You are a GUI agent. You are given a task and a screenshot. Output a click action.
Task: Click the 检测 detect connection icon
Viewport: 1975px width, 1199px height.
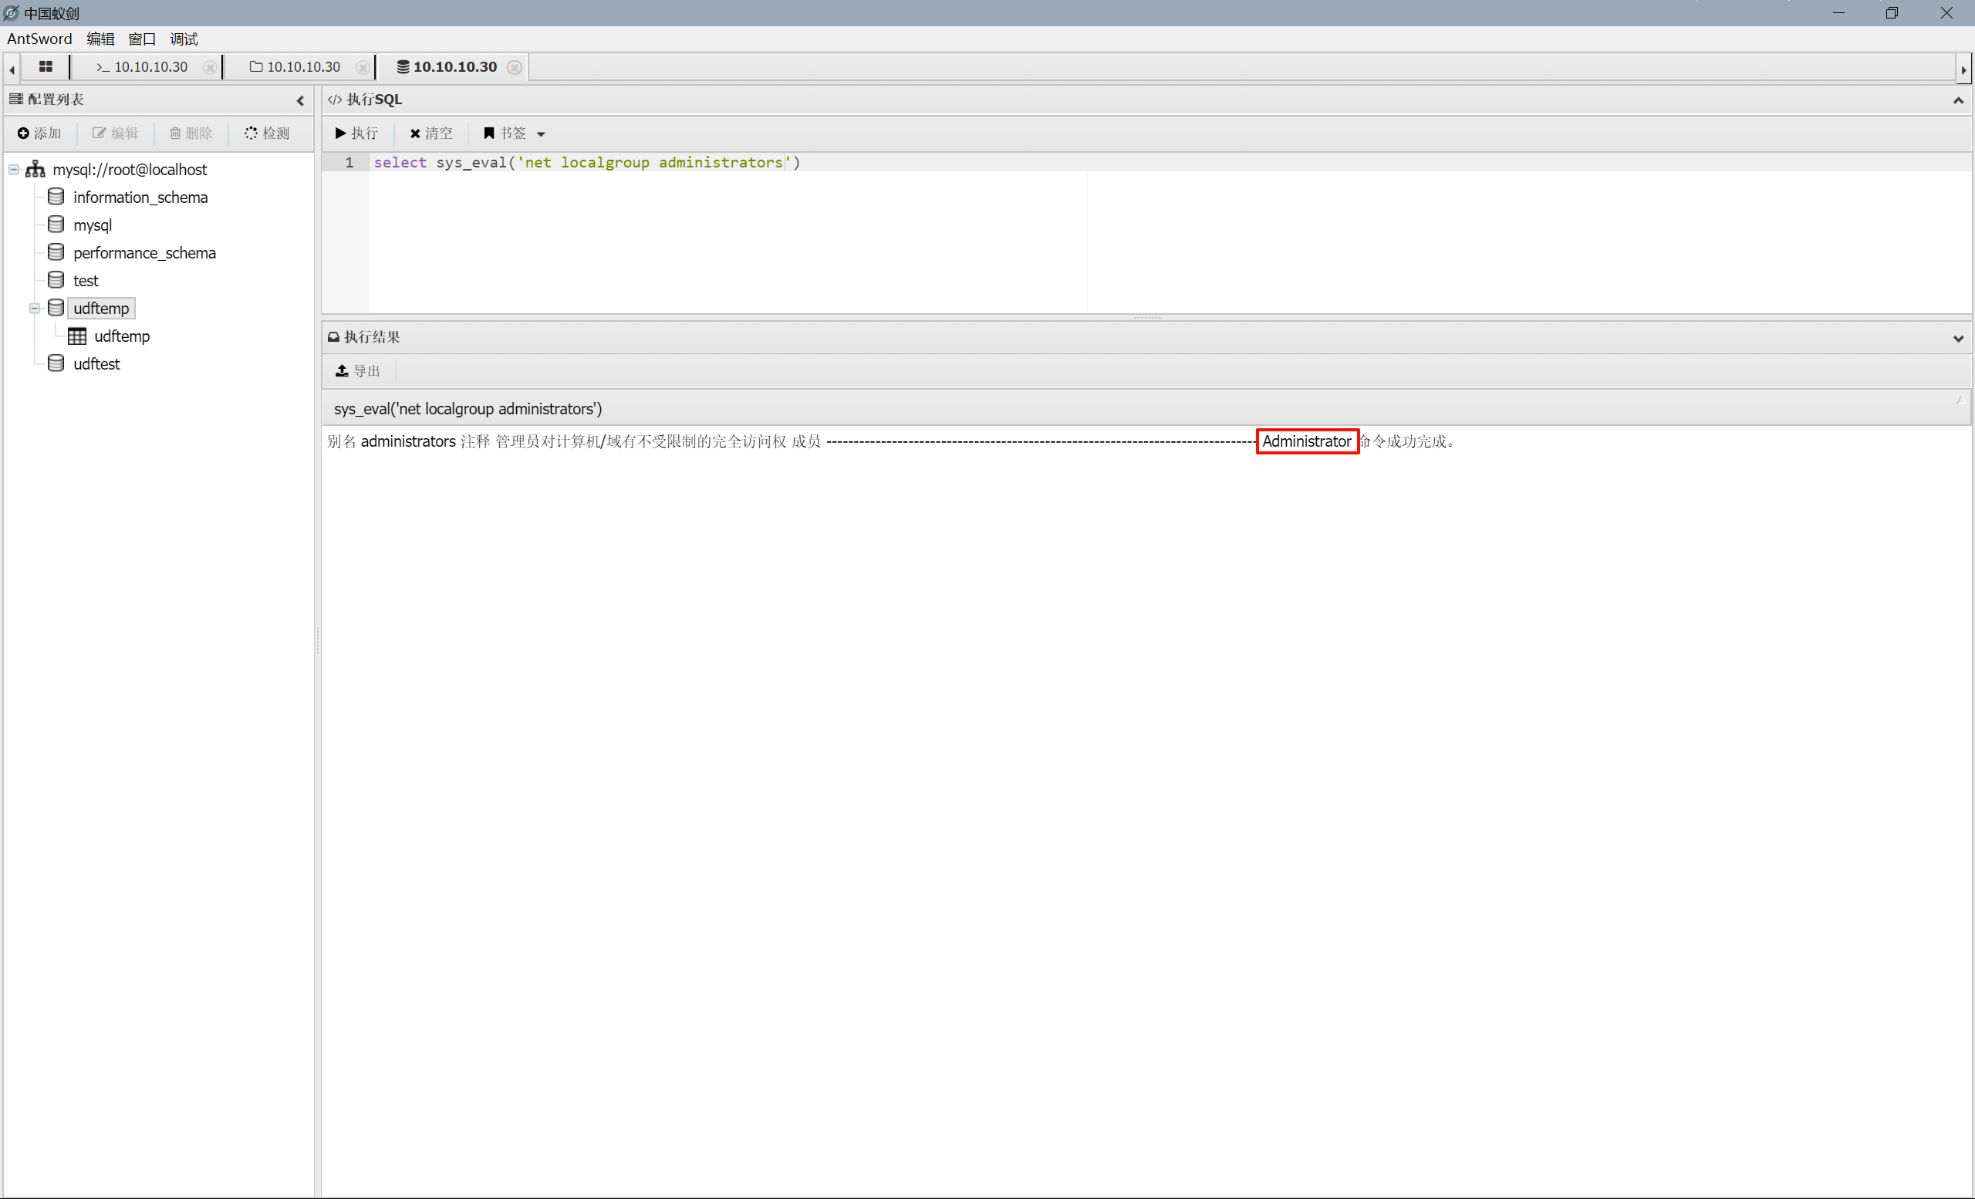[x=251, y=133]
